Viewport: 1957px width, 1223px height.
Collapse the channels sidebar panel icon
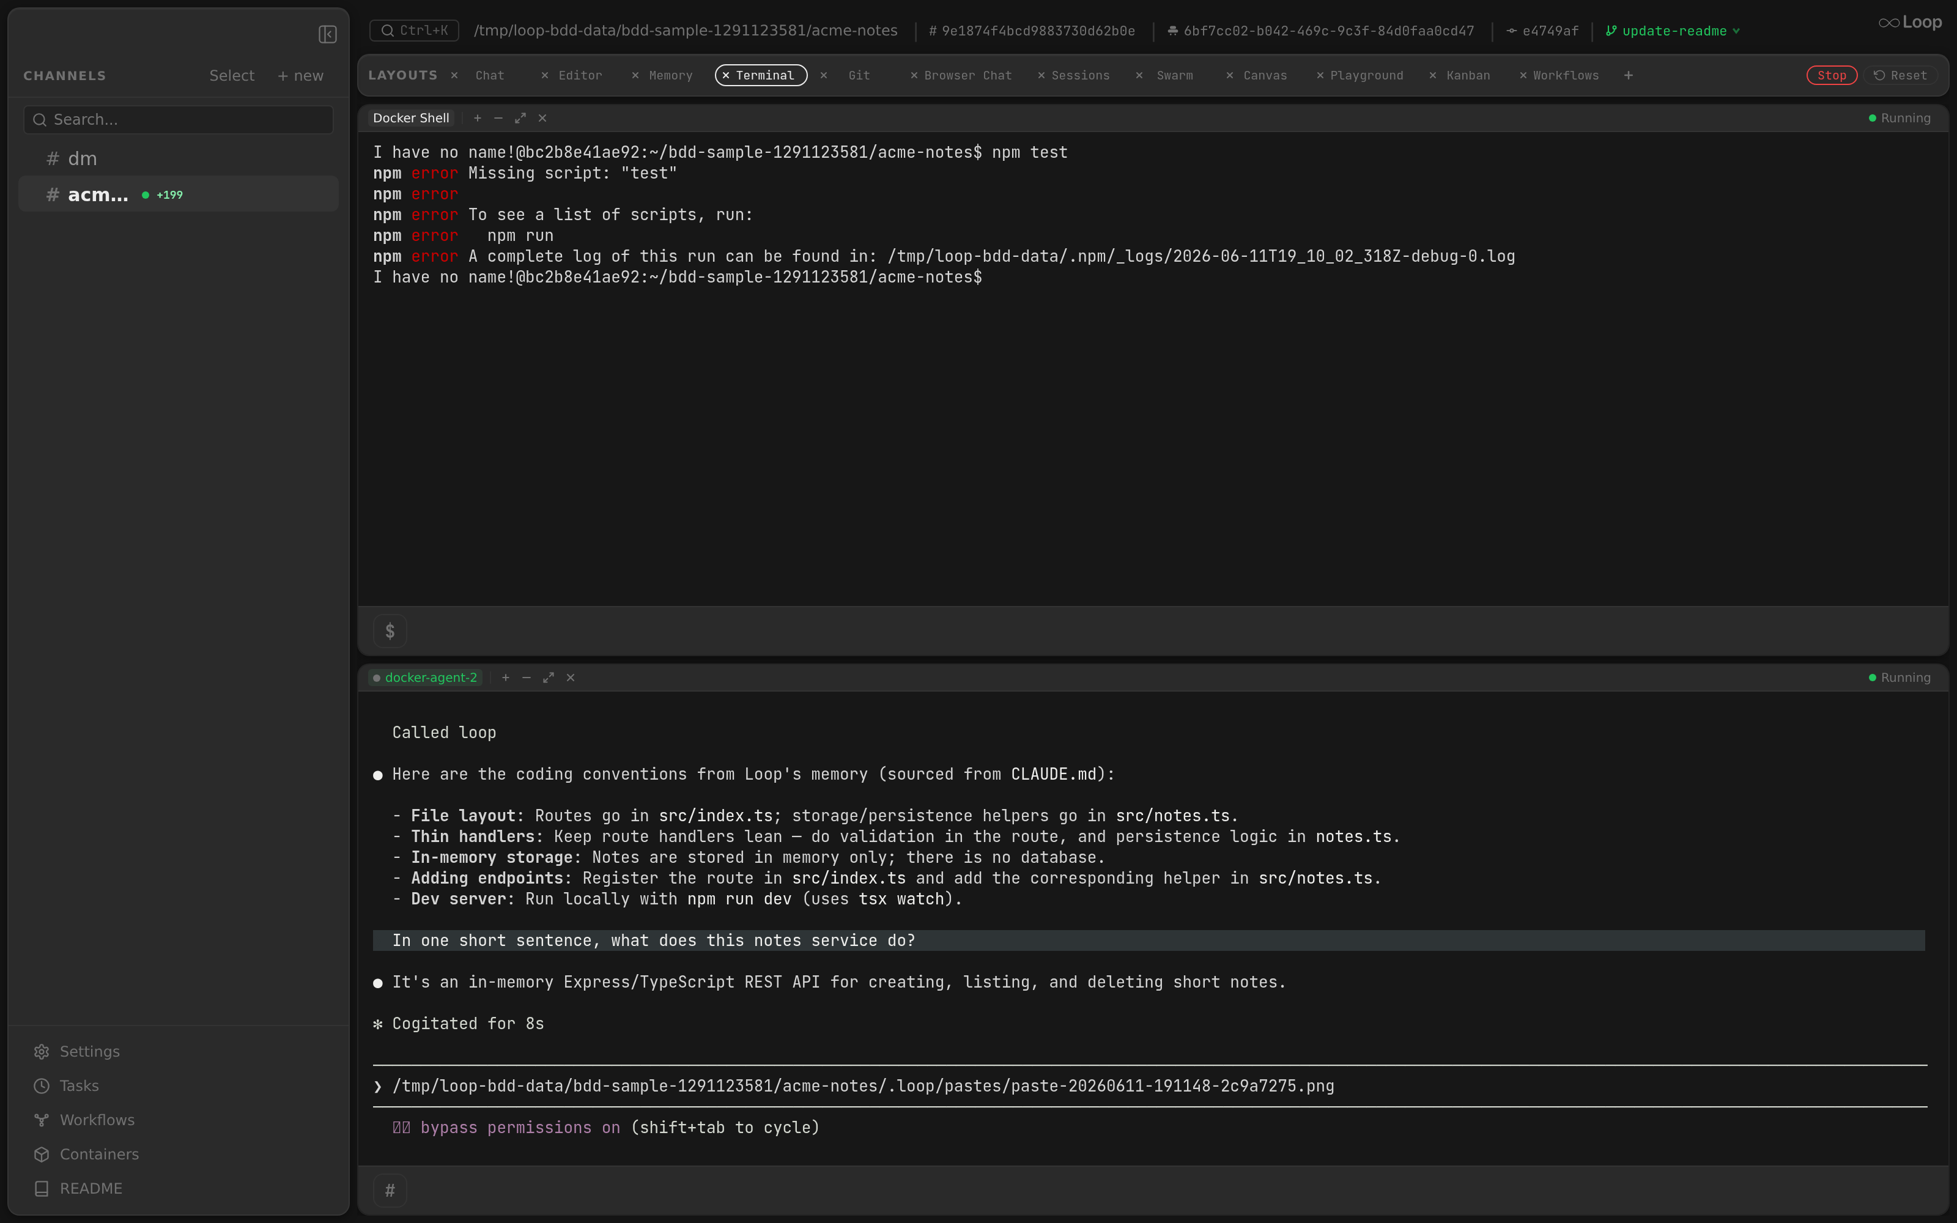[x=328, y=34]
